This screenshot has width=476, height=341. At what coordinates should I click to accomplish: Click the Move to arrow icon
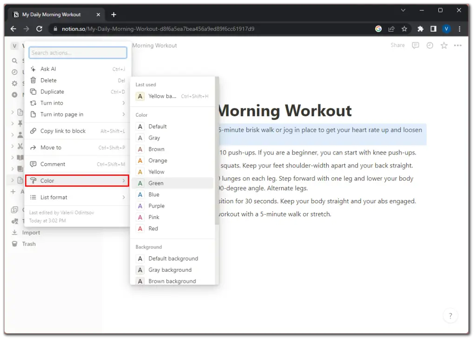coord(33,147)
